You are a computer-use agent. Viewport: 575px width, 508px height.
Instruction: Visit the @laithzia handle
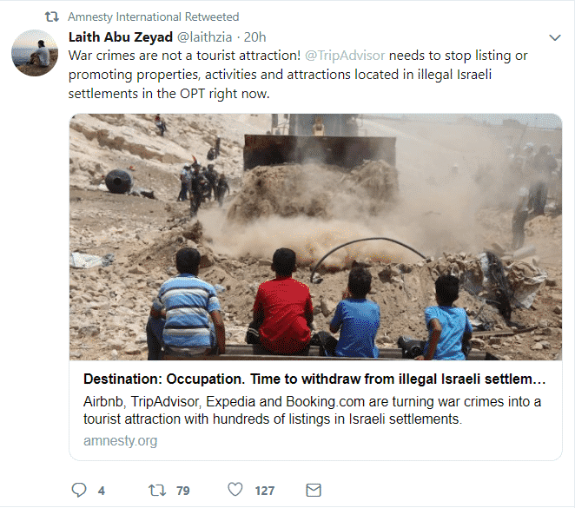205,37
